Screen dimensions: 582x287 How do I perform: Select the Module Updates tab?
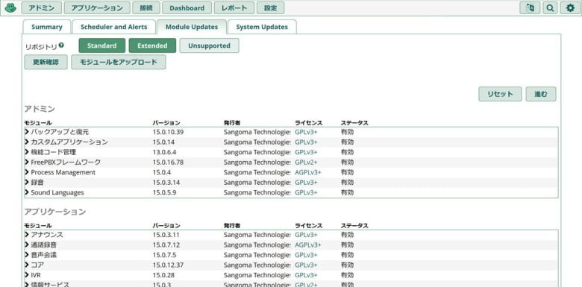tap(192, 27)
